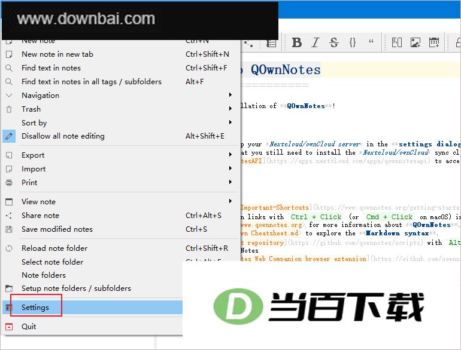Insert image icon in toolbar
461x350 pixels.
click(415, 42)
